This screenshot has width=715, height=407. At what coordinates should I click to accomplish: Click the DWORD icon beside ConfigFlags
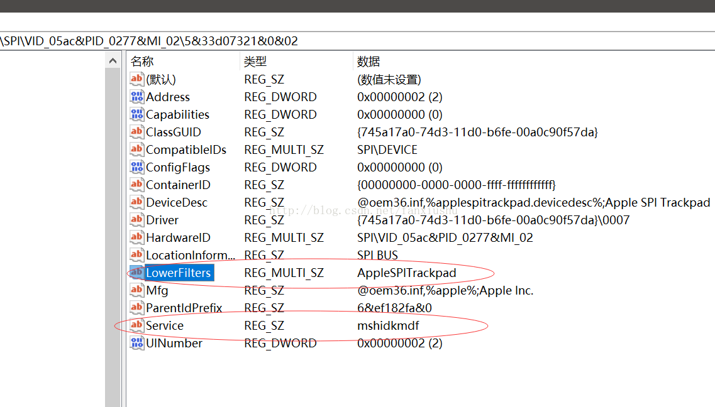point(137,167)
